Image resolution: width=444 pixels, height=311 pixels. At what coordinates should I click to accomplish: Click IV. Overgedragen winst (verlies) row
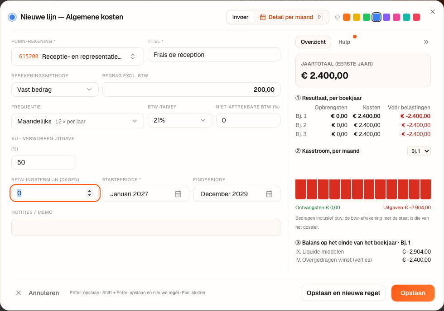point(363,260)
